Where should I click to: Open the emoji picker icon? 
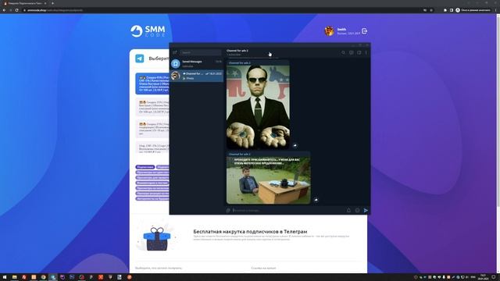point(357,210)
